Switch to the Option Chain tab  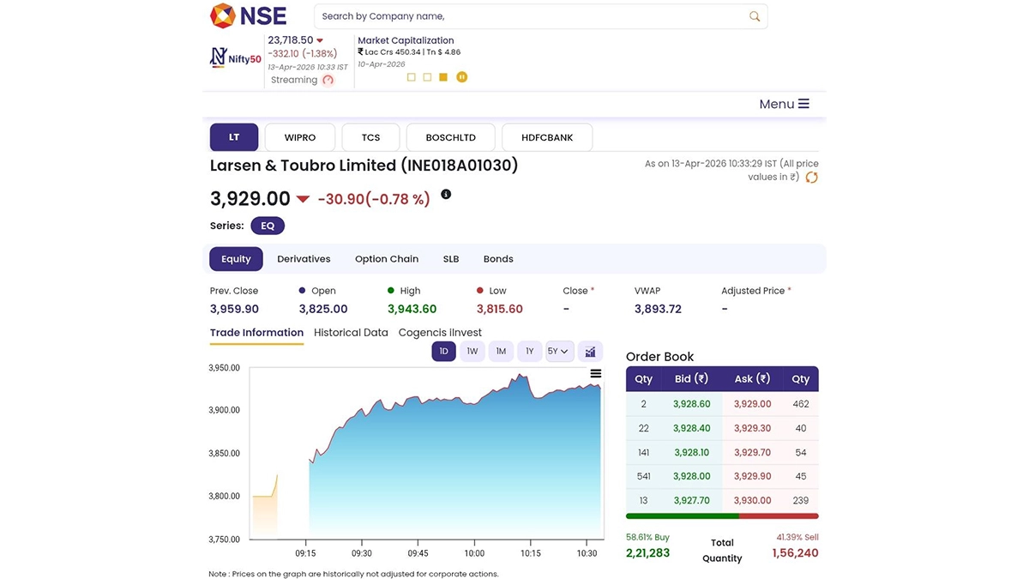coord(387,259)
